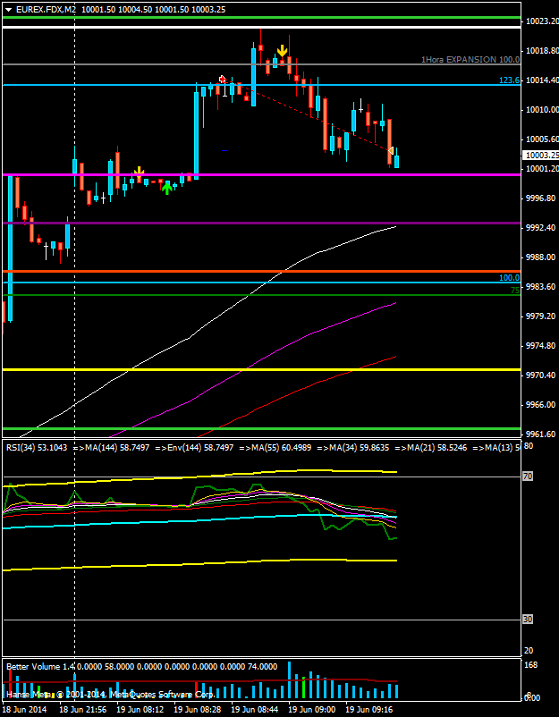Click the red circle marker near 123.6 level
Viewport: 559px width, 717px height.
click(x=222, y=80)
